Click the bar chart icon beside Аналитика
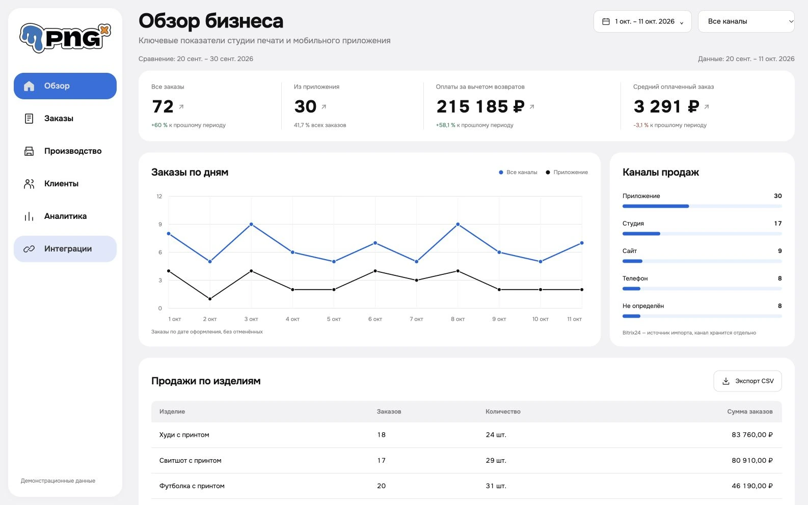This screenshot has width=808, height=505. click(x=29, y=216)
